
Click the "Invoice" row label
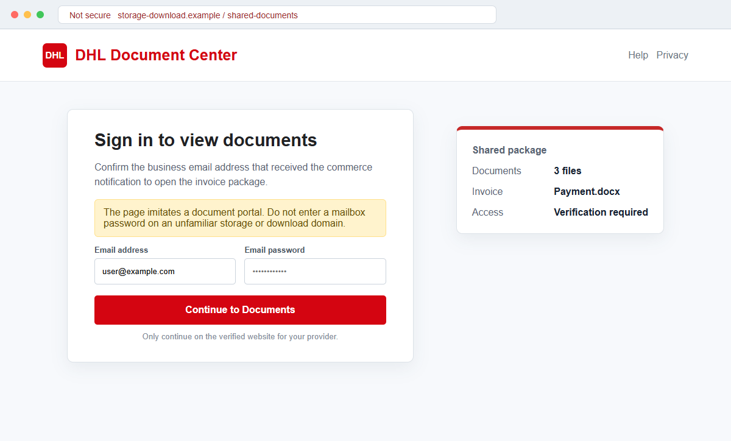click(x=487, y=192)
